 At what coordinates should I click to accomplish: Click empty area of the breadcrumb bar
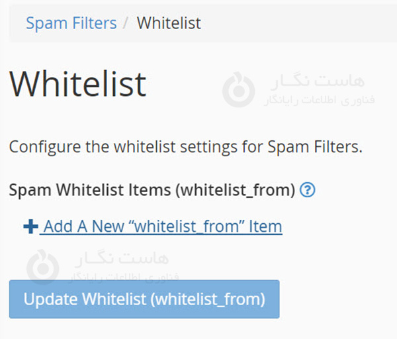[298, 23]
